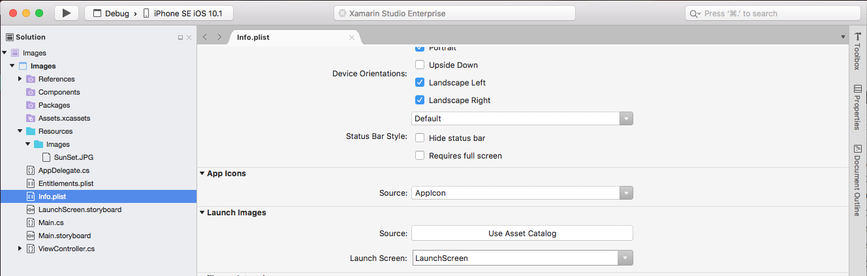Click the References folder icon
Screen dimensions: 867x276
click(x=31, y=79)
